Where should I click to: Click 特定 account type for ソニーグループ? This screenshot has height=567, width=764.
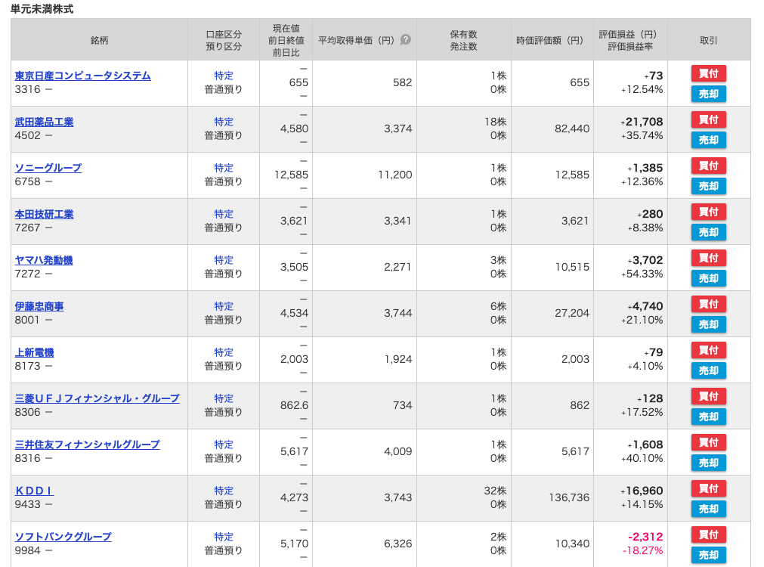click(224, 168)
